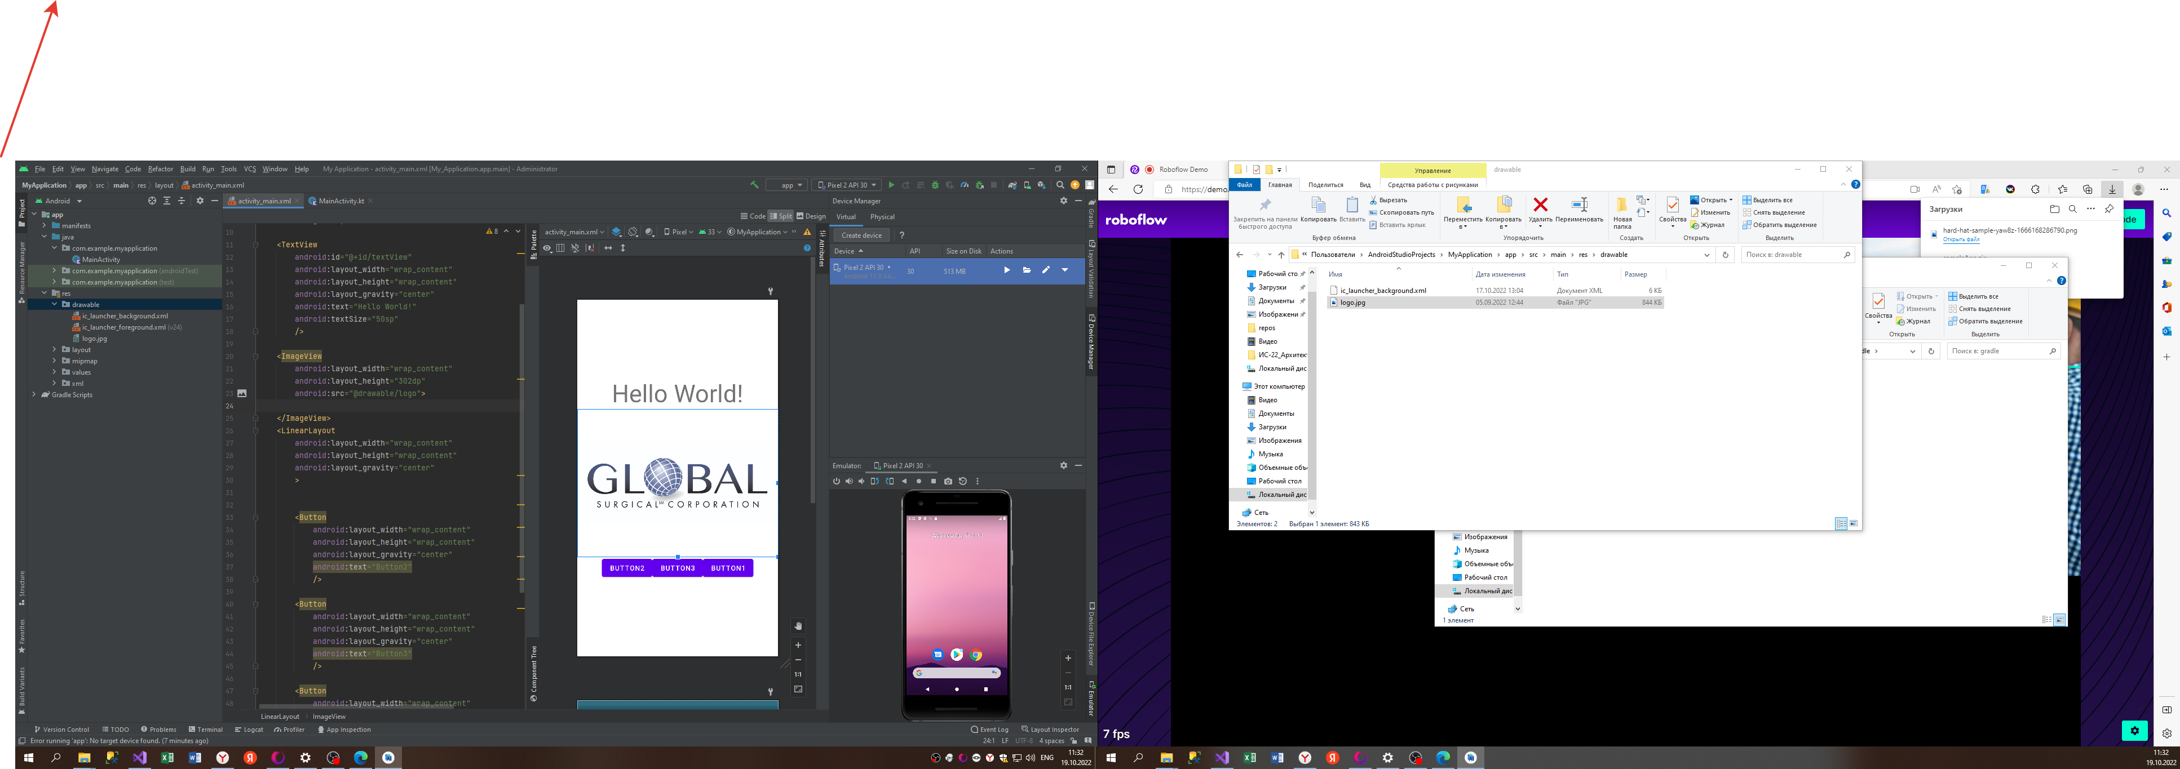Open Search Everywhere magnifier in Android Studio
Viewport: 2180px width, 769px height.
point(1060,185)
